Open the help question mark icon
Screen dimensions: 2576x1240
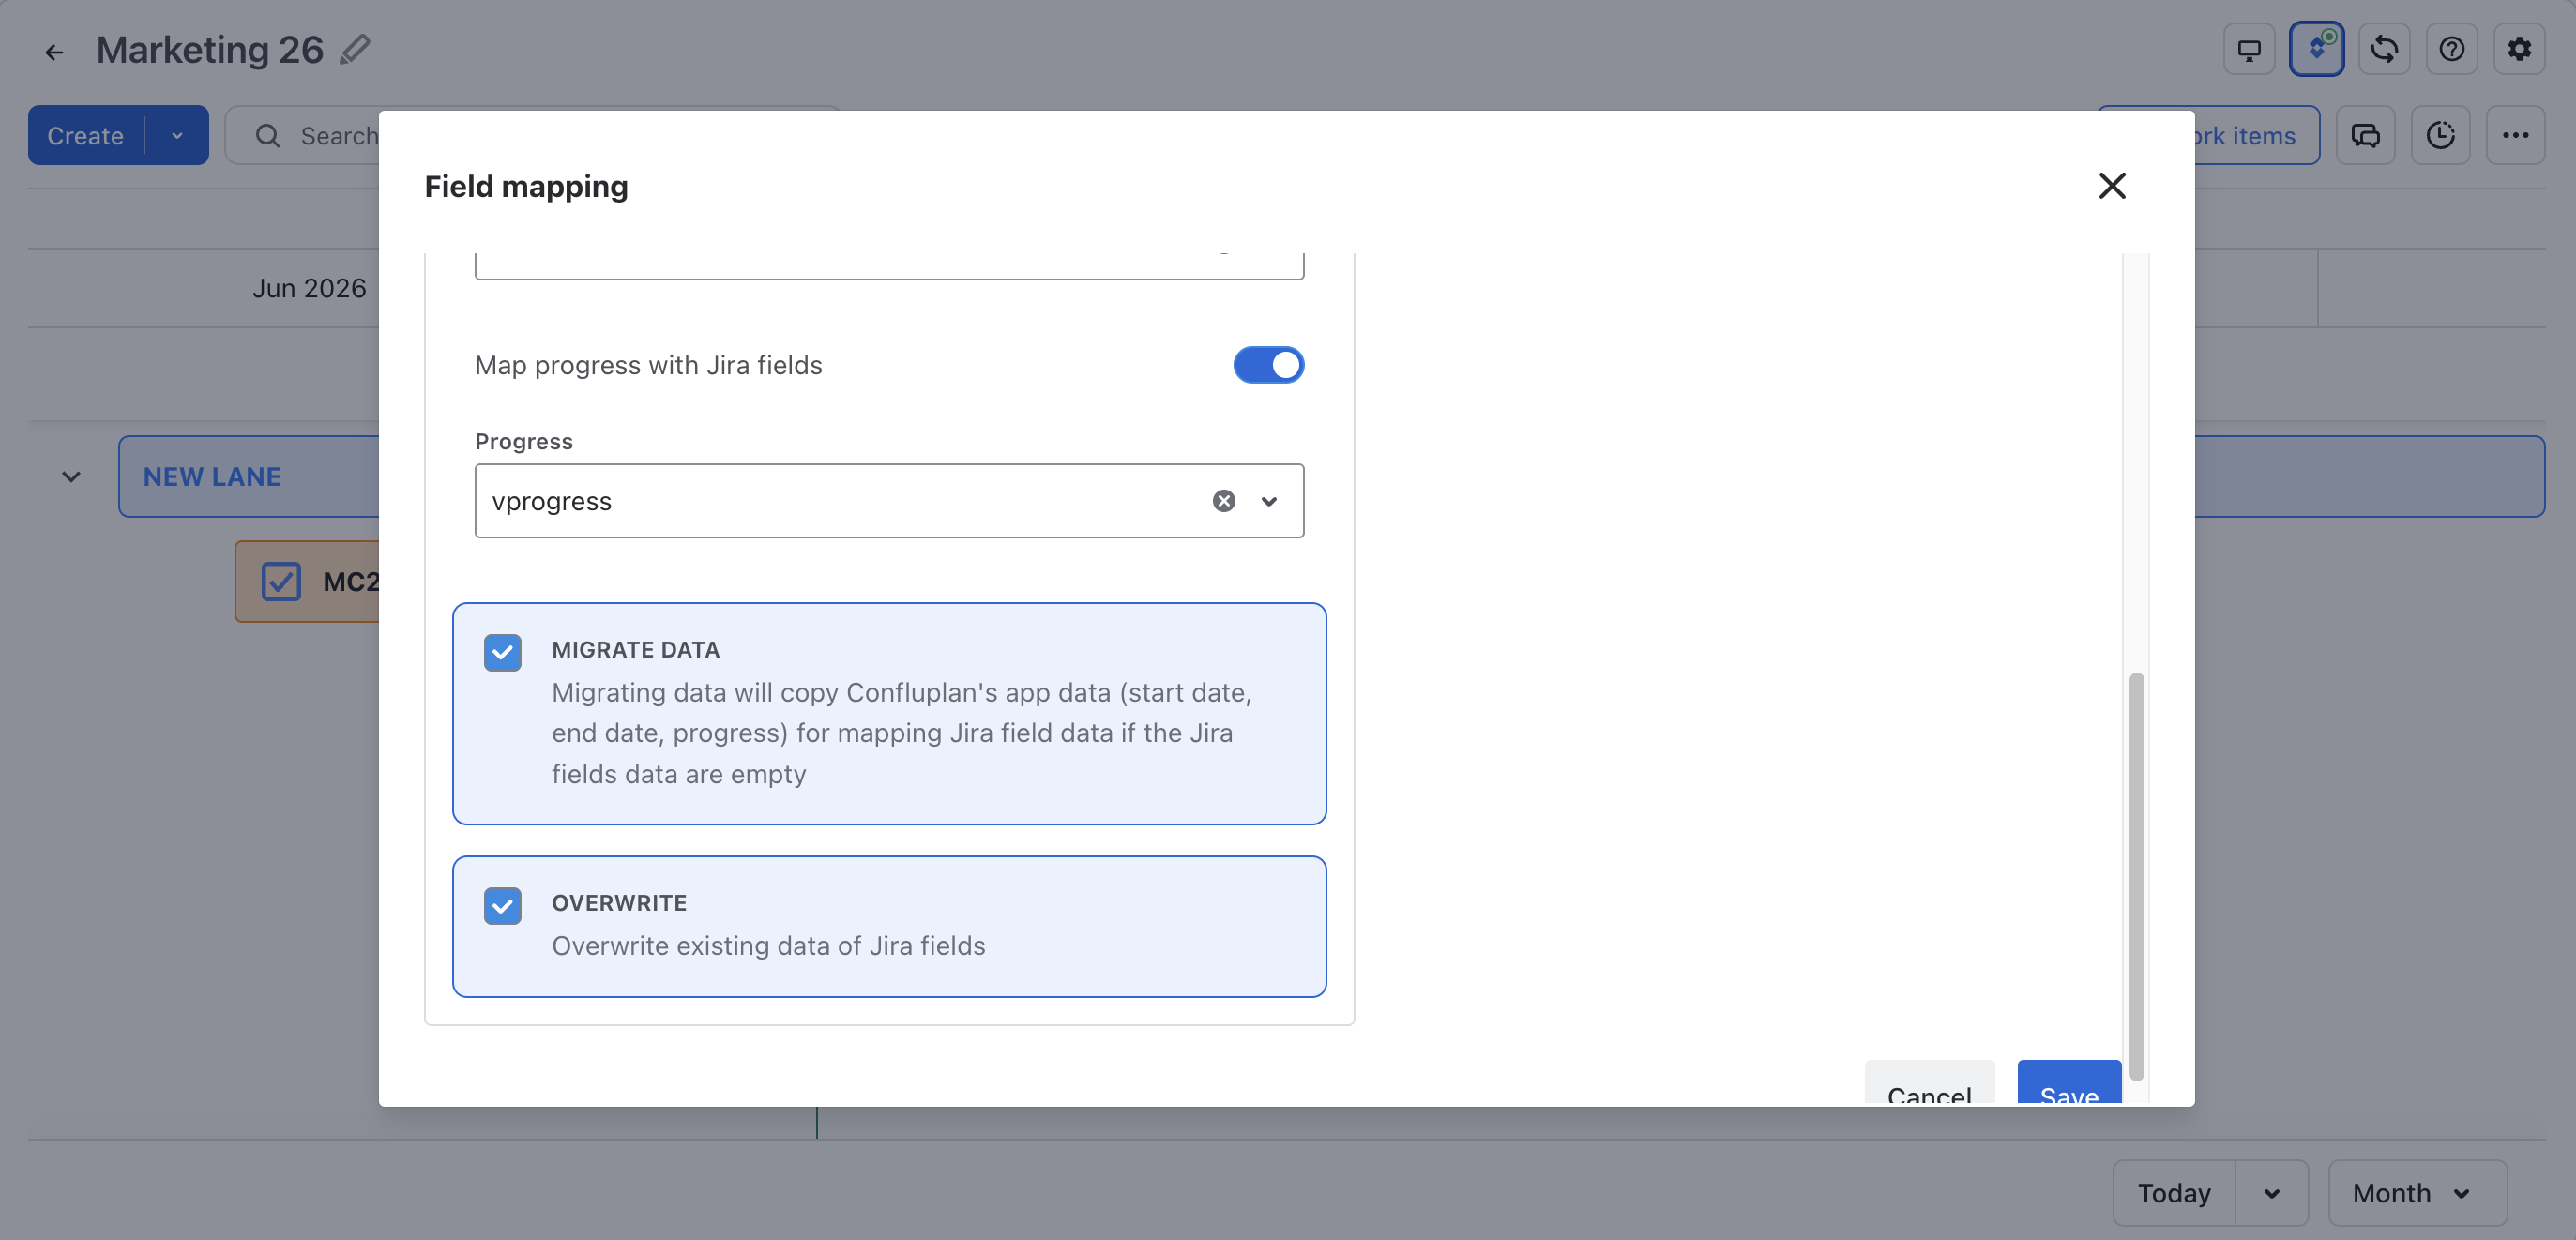click(2452, 49)
